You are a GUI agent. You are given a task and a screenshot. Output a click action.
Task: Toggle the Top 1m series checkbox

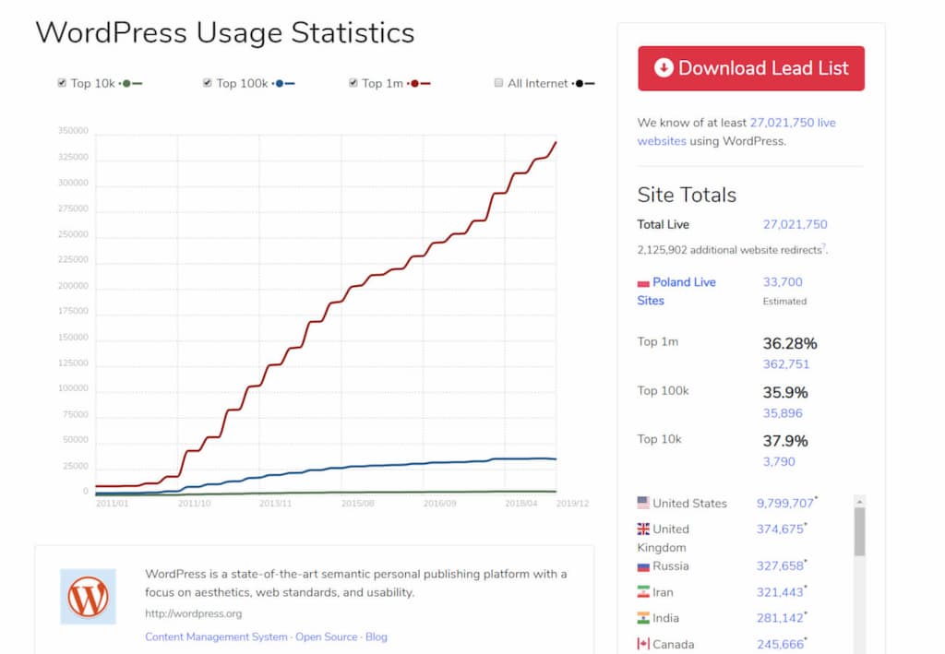pos(353,83)
